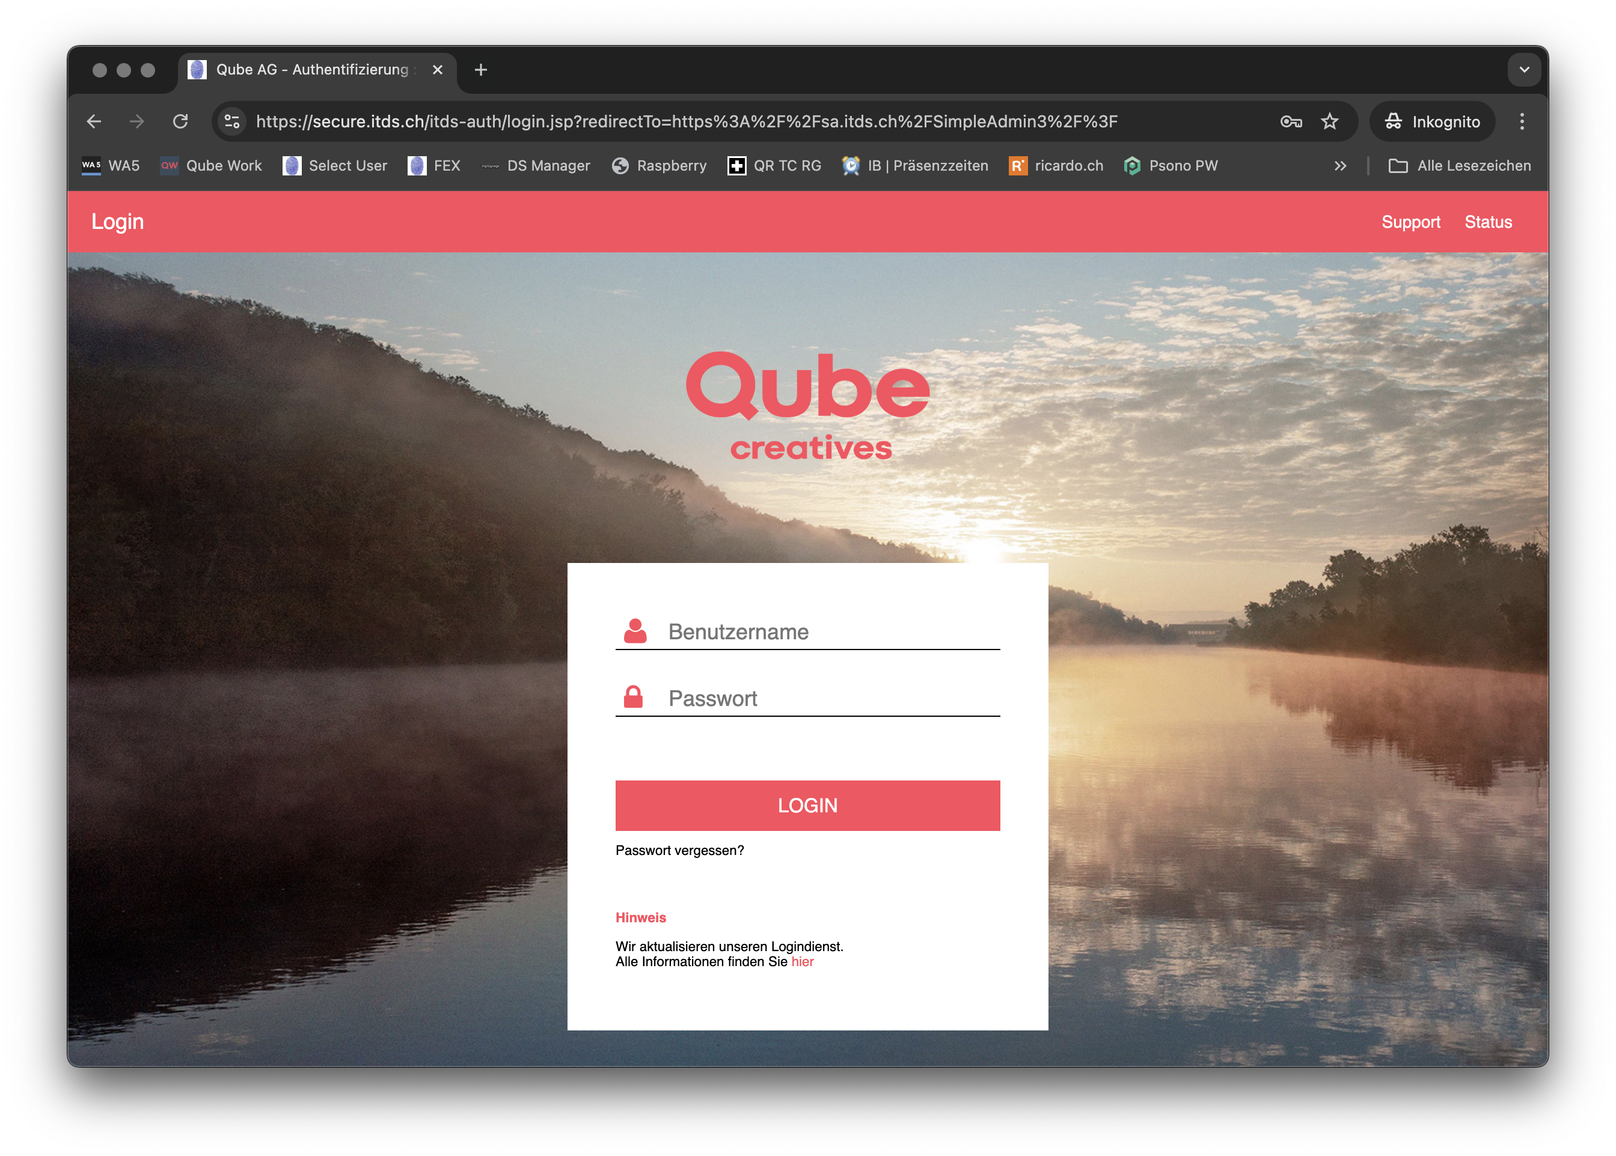Image resolution: width=1616 pixels, height=1156 pixels.
Task: Open the Inkognito profile chip
Action: [1432, 122]
